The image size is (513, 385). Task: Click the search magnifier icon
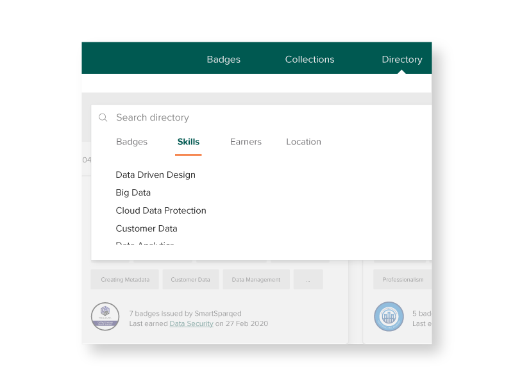pyautogui.click(x=103, y=117)
